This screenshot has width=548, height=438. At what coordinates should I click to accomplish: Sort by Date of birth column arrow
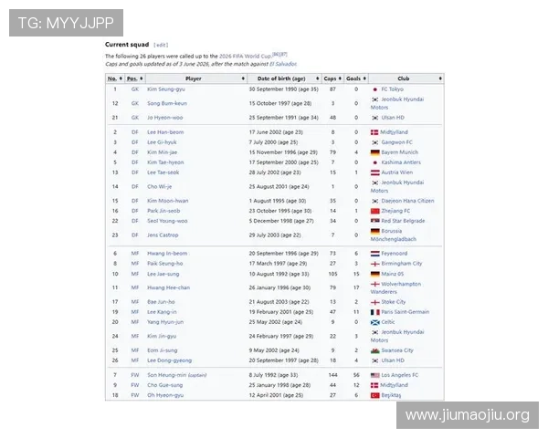[x=317, y=78]
